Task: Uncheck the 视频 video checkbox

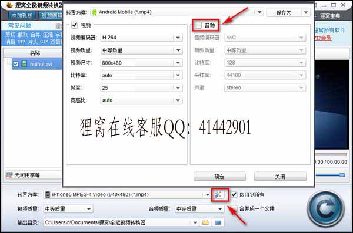Action: pyautogui.click(x=75, y=25)
